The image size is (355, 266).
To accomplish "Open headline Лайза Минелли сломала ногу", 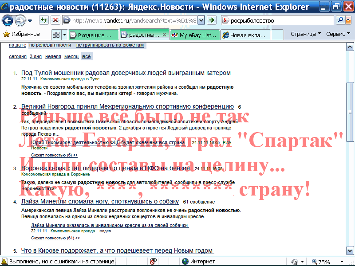I will pos(100,202).
